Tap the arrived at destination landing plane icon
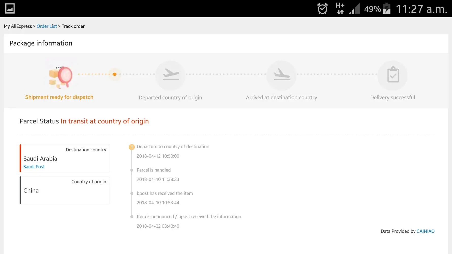Viewport: 452px width, 254px height. point(282,75)
